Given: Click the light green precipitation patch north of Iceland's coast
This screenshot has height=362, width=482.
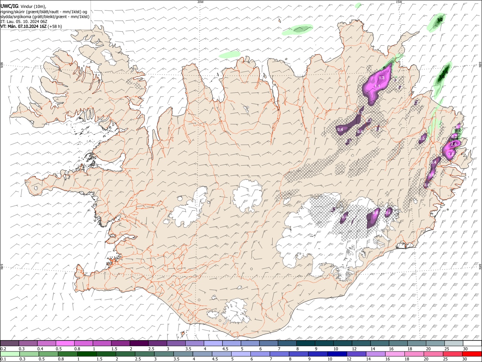Looking at the screenshot, I should [x=297, y=29].
